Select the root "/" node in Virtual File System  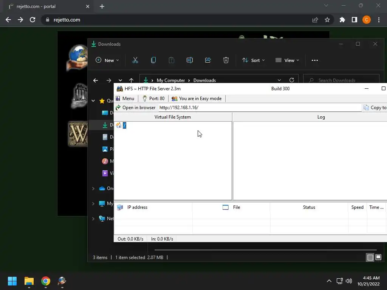[125, 125]
